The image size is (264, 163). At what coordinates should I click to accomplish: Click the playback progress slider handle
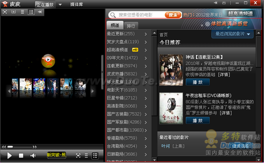click(10, 147)
